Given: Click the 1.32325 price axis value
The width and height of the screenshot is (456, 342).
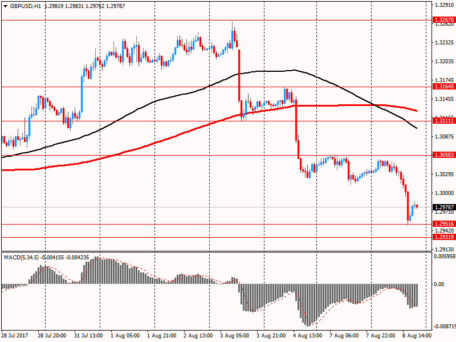Looking at the screenshot, I should tap(444, 43).
